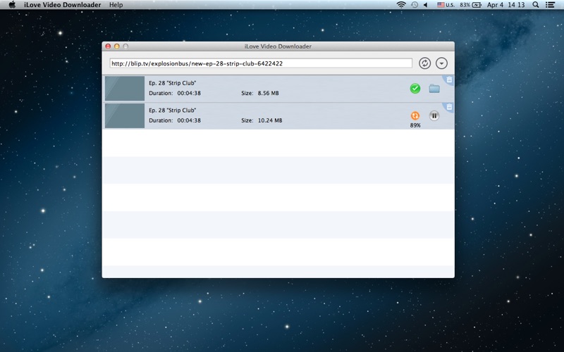Click the green checkmark on the 8.56 MB video
Image resolution: width=564 pixels, height=352 pixels.
(x=415, y=89)
